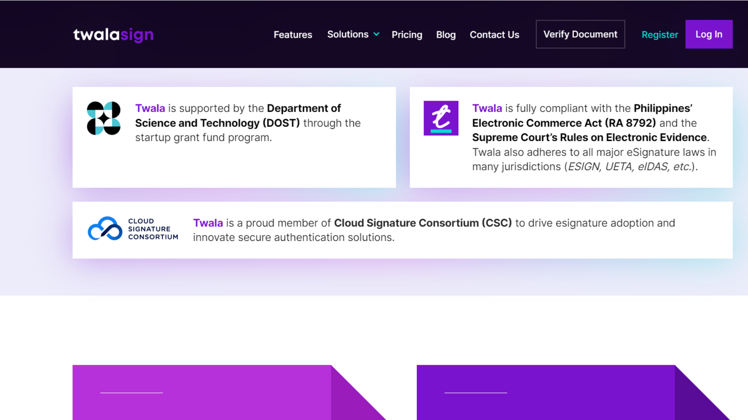
Task: Click 'ESIGN, UETA, eIDAS, etc.' italic text
Action: (x=630, y=166)
